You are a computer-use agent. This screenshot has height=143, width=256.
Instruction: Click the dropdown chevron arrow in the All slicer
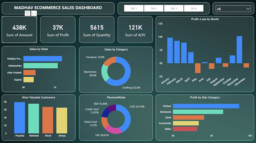(248, 9)
